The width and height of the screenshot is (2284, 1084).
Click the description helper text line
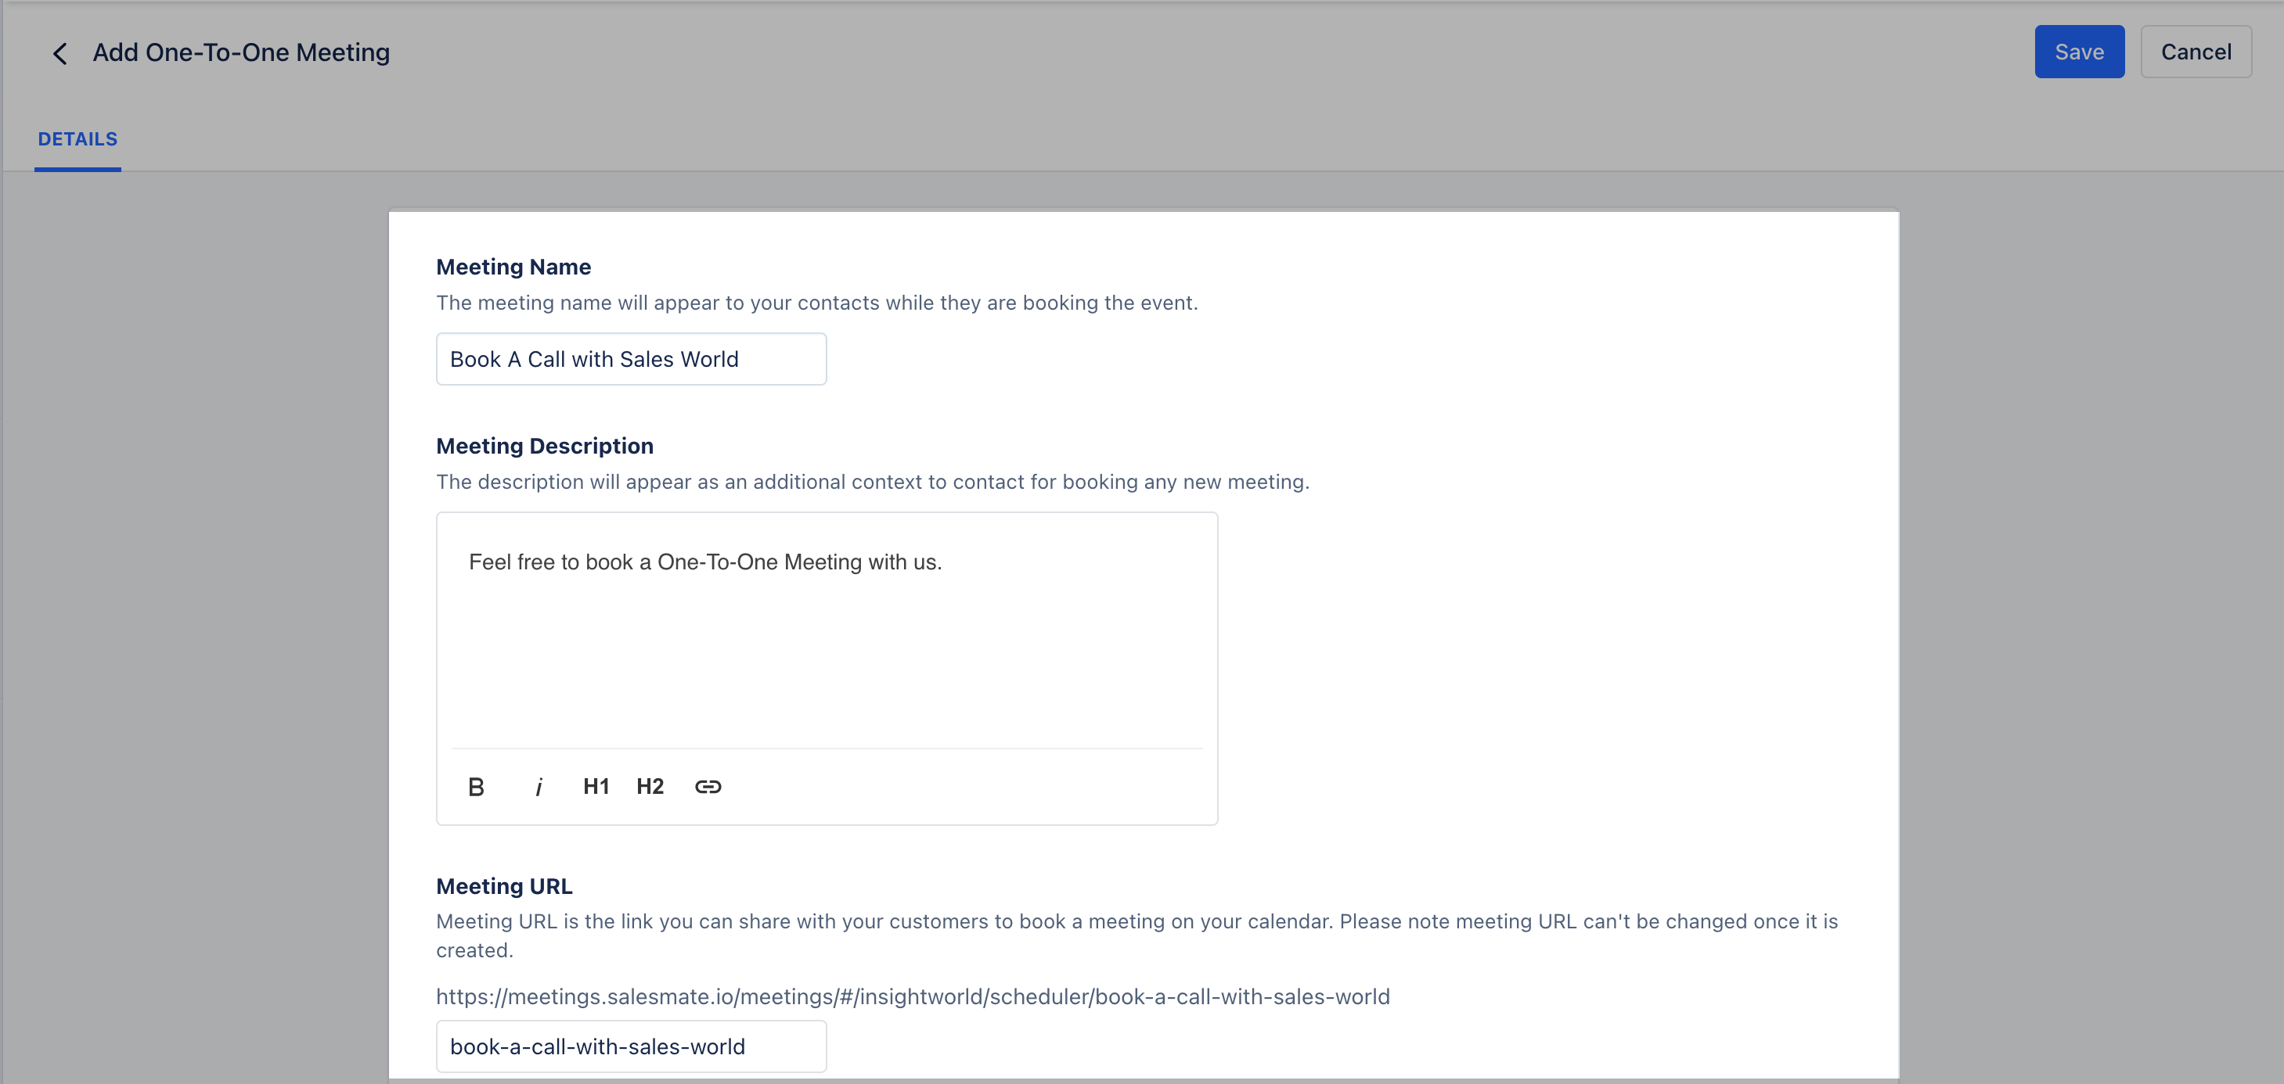(x=873, y=482)
